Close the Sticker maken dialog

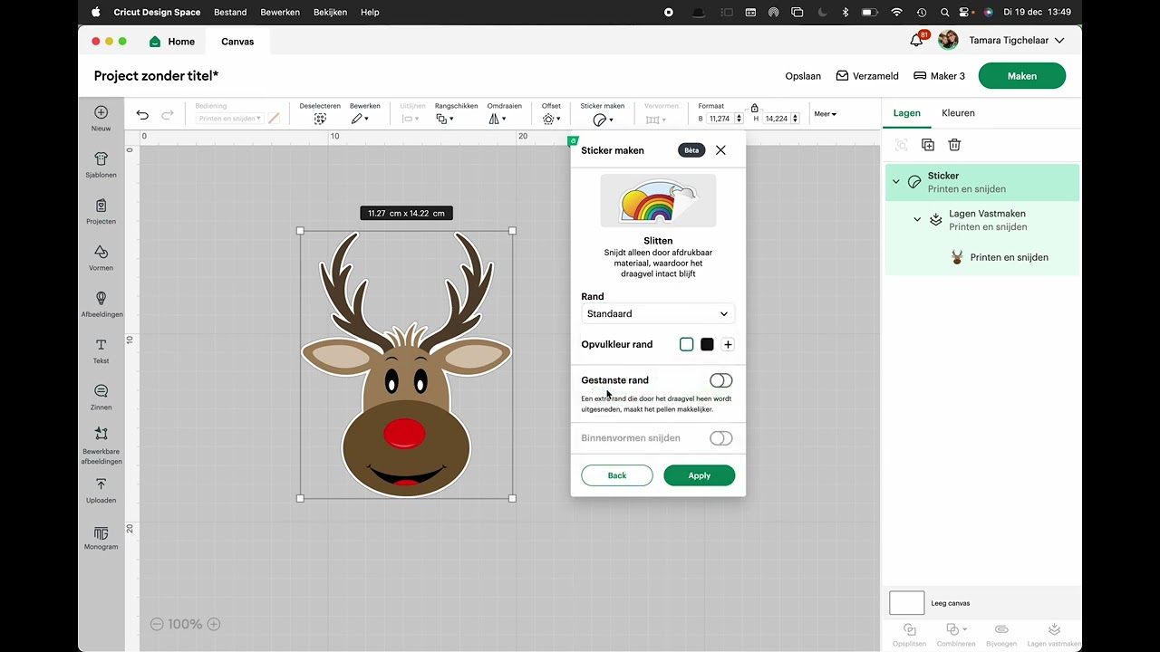720,150
